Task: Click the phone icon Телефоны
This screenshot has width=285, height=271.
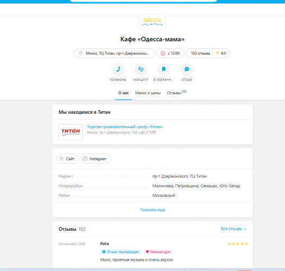Action: (x=118, y=69)
